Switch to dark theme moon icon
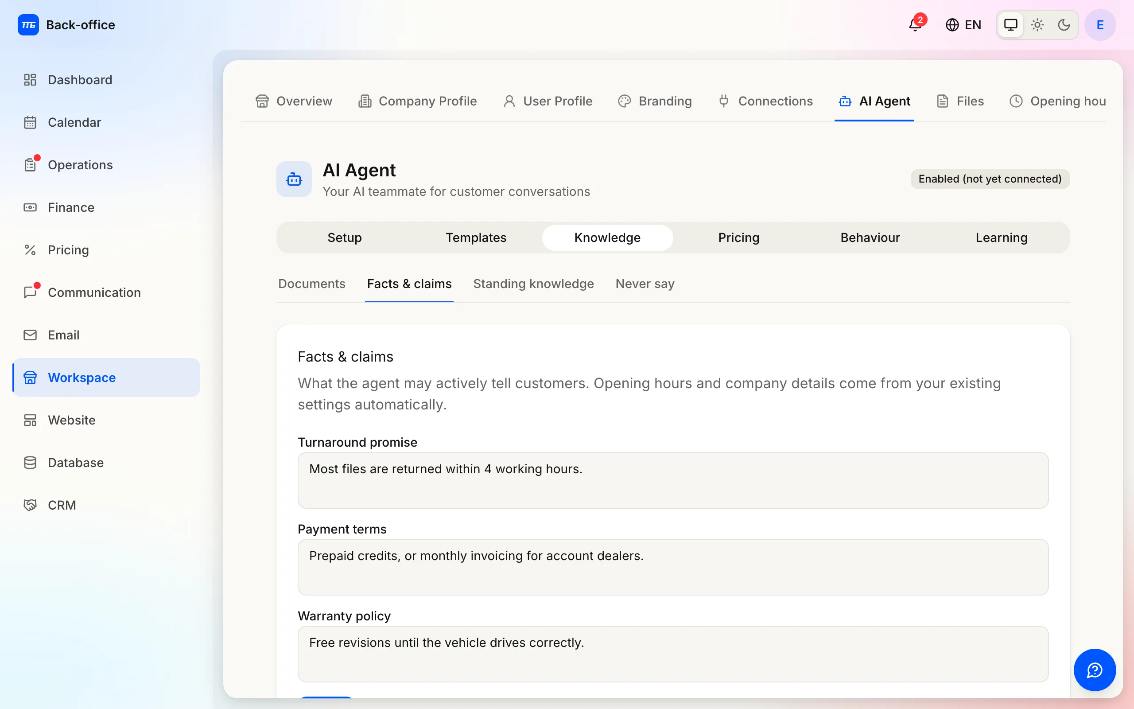Viewport: 1134px width, 709px height. pos(1064,25)
